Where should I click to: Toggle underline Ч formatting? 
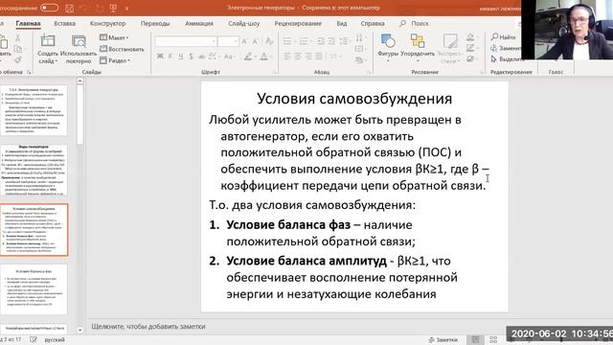click(181, 57)
